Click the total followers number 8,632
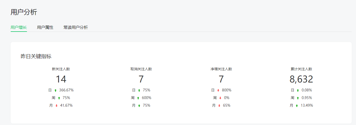The width and height of the screenshot is (356, 125). click(301, 79)
